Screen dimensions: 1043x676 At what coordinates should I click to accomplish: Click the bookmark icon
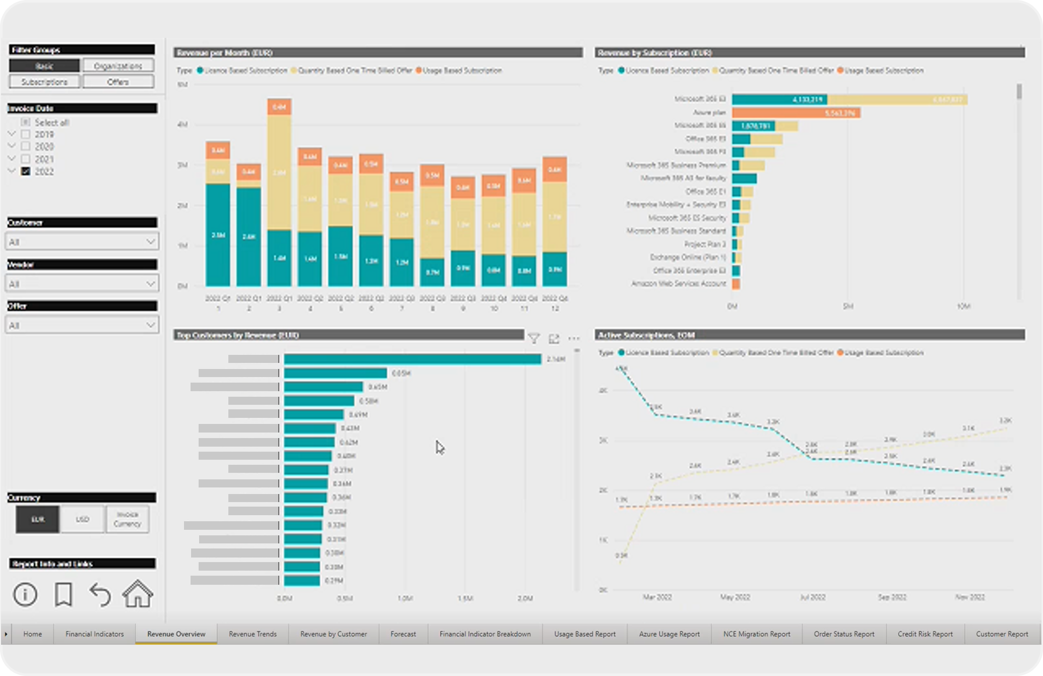click(x=63, y=594)
